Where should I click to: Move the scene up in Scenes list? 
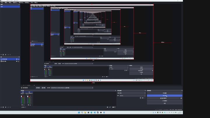point(8,54)
